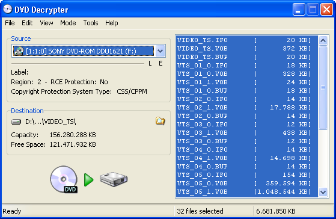Screen dimensions: 336x219
Task: Select VTS_01_0.IFO in the file list
Action: pos(246,66)
